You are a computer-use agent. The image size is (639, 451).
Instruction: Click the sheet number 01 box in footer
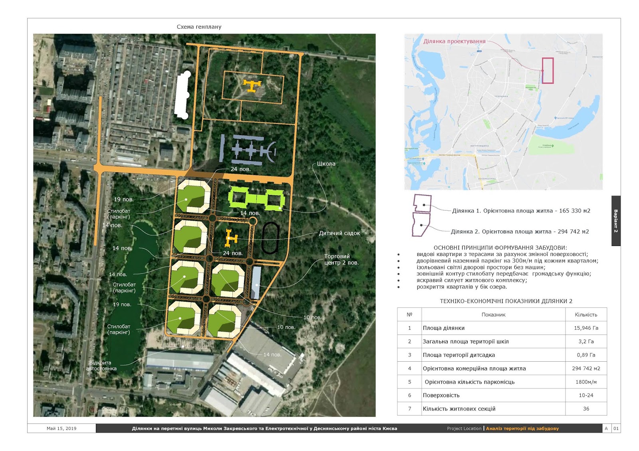pyautogui.click(x=616, y=429)
